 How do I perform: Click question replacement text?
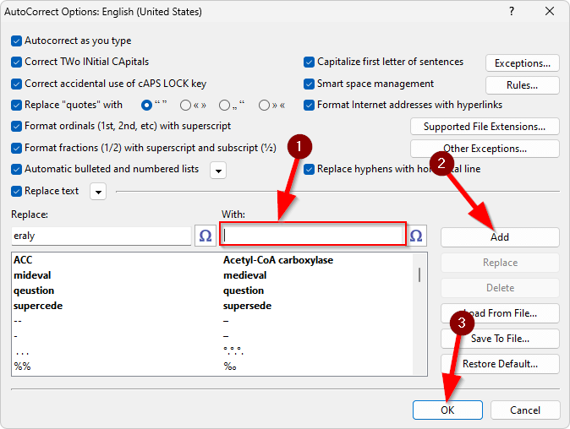pyautogui.click(x=244, y=291)
